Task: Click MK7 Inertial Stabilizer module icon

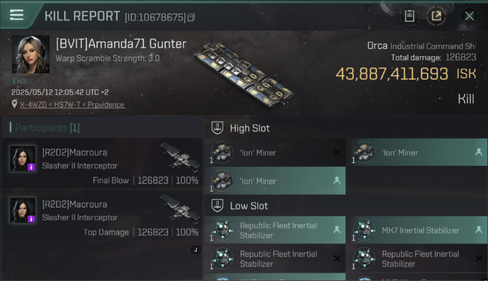Action: coord(364,230)
